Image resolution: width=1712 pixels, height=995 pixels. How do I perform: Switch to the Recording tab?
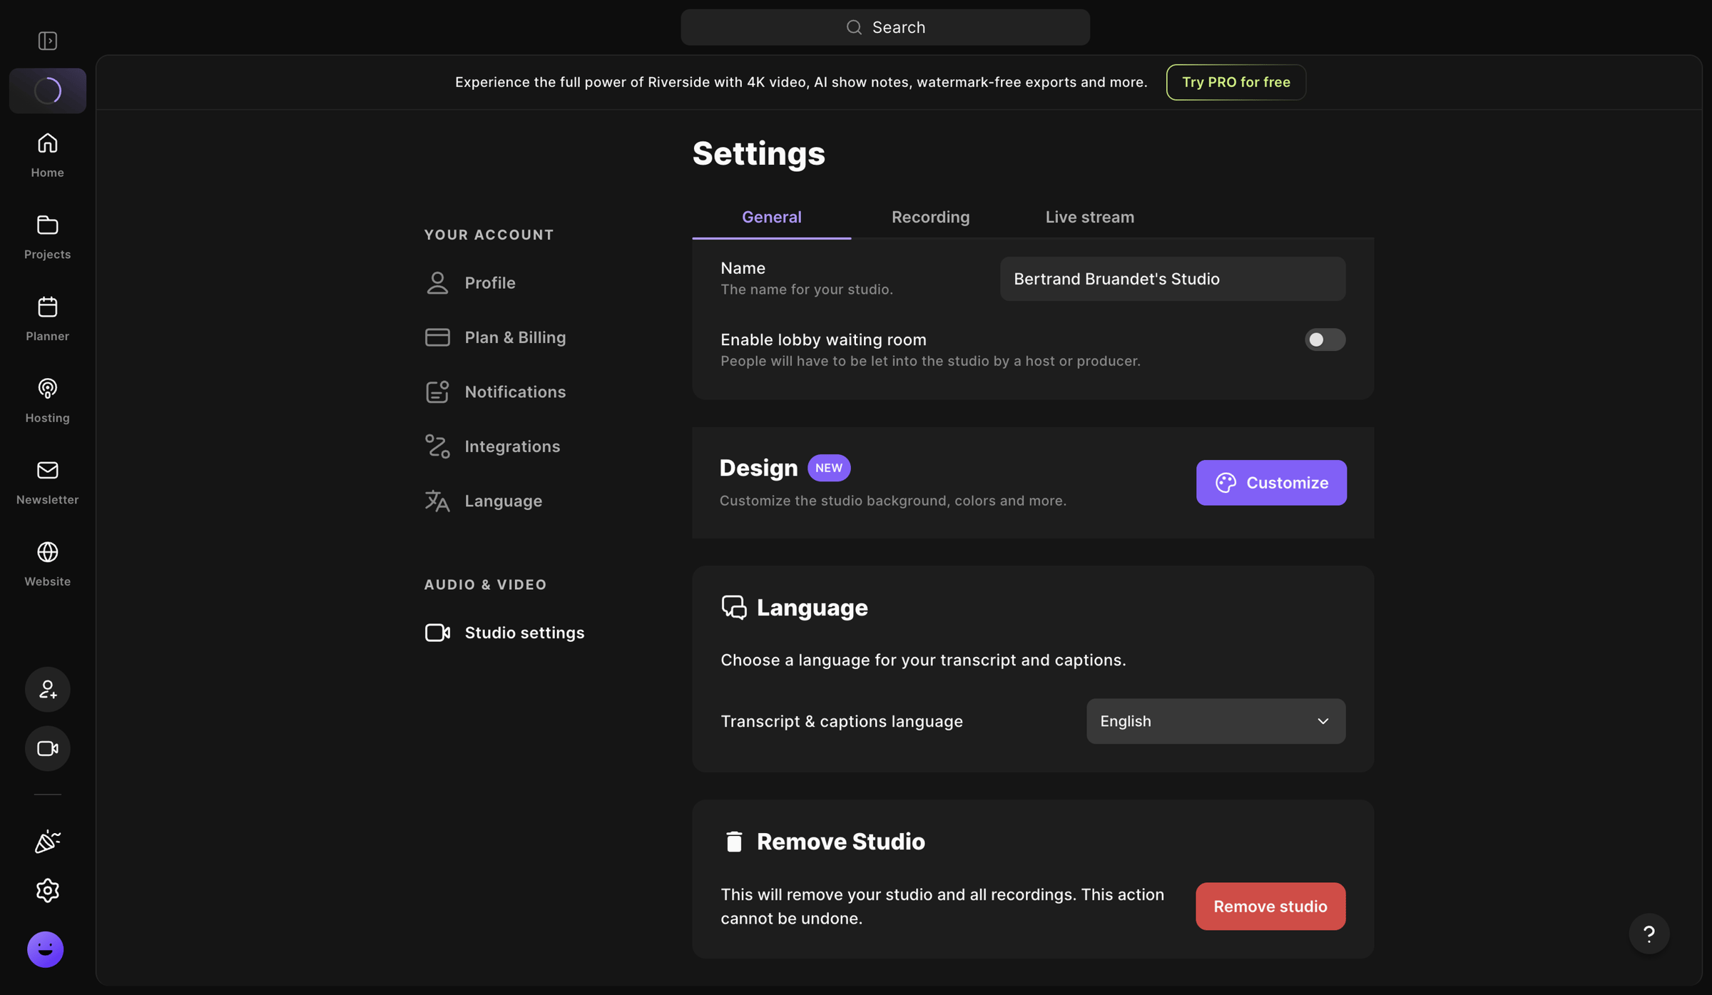[x=930, y=217]
